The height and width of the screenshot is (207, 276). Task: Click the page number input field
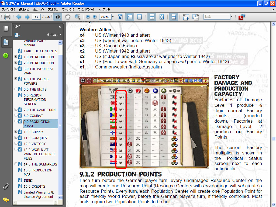coord(36,17)
